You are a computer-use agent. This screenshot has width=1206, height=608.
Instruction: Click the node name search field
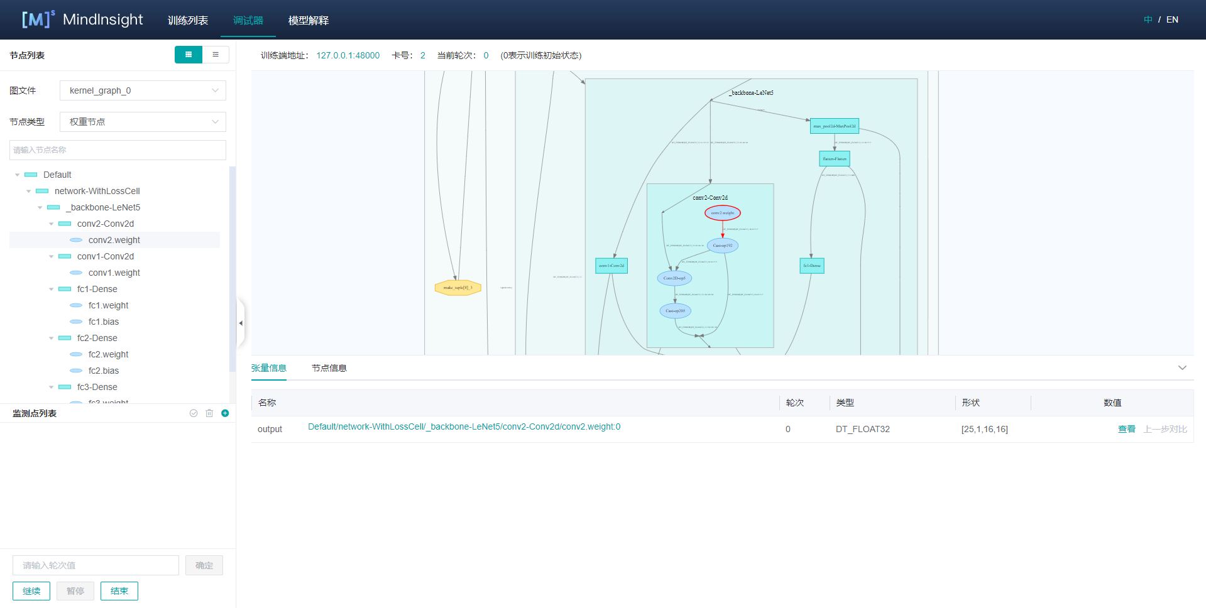pos(118,150)
